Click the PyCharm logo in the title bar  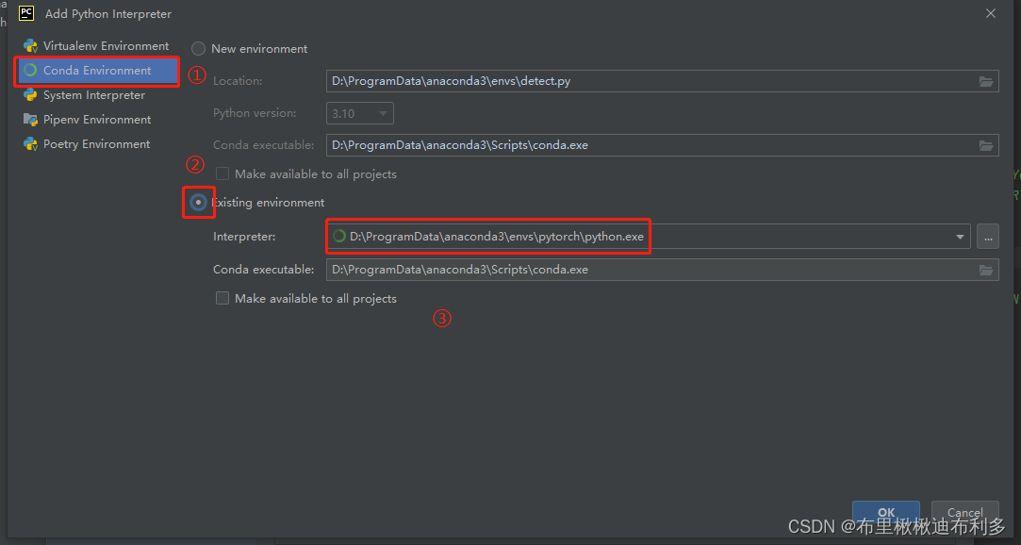(25, 13)
